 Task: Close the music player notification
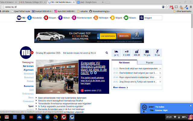click(191, 106)
